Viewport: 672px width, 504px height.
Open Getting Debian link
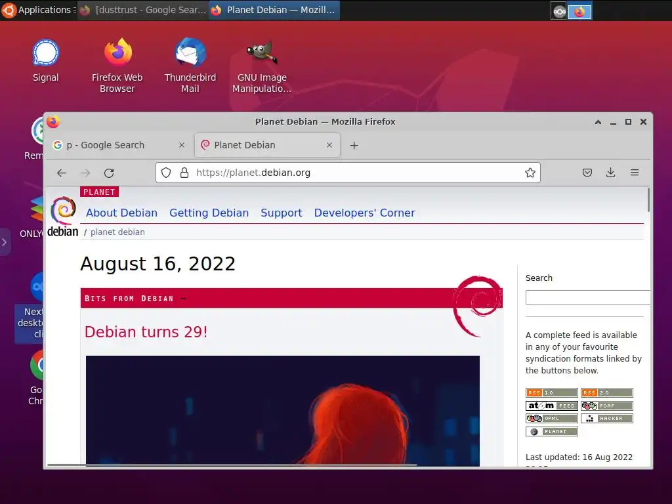coord(209,213)
